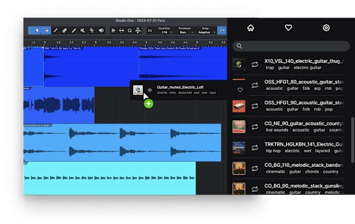Show favorites via heart icon at top
Viewport: 355px width, 224px height.
tap(288, 27)
